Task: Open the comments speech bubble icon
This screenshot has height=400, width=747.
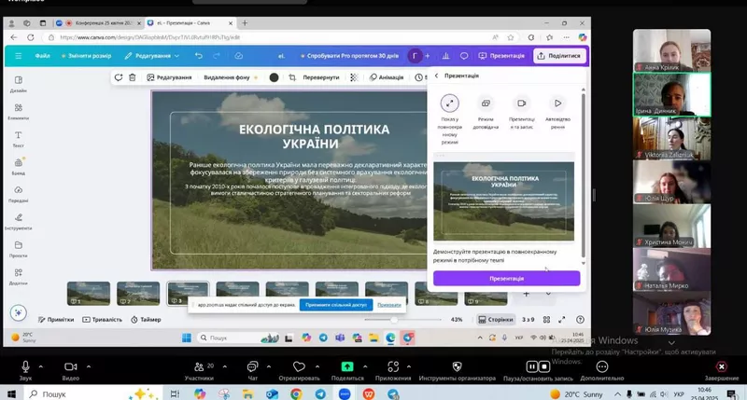Action: coord(463,56)
